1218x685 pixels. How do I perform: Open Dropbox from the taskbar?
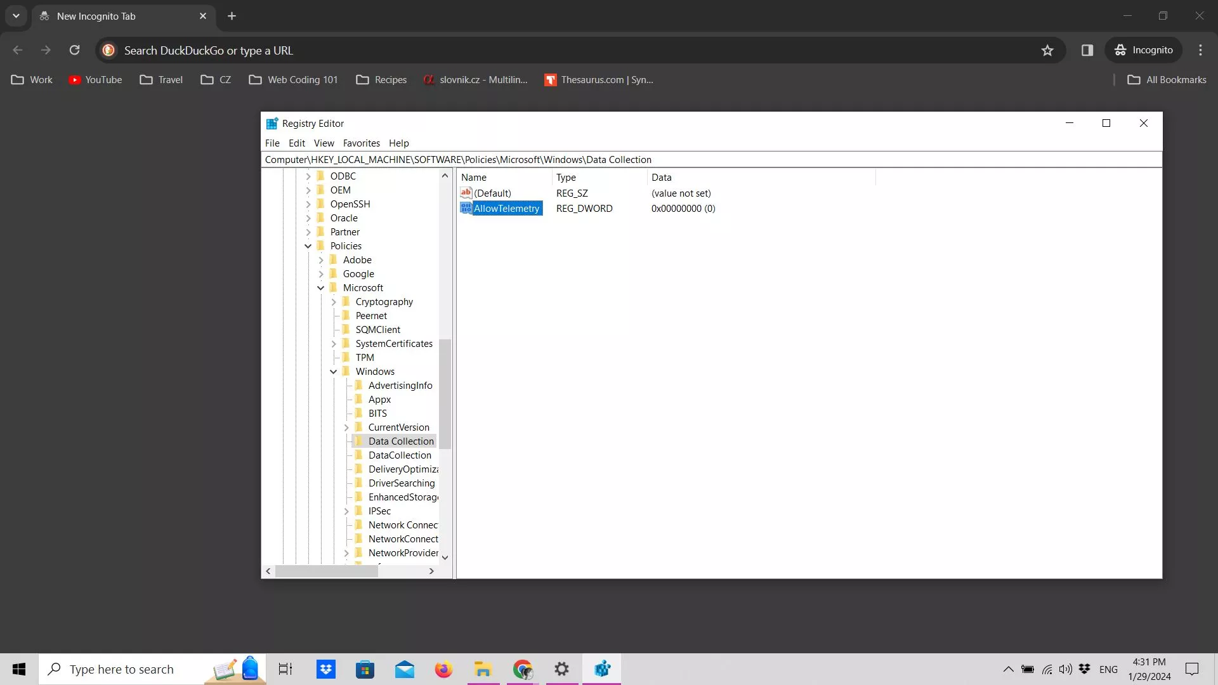(x=326, y=669)
